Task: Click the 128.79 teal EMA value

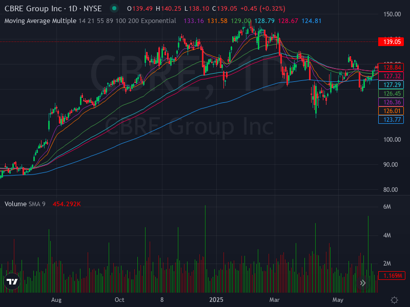Action: (x=264, y=21)
